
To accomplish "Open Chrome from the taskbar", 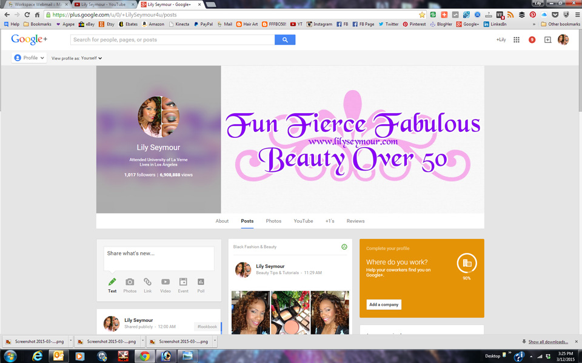I will [144, 356].
